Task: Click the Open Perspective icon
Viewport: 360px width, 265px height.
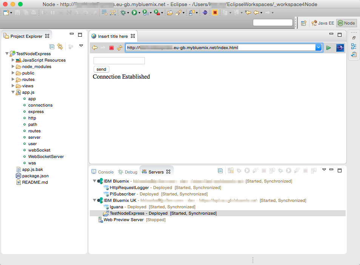Action: (x=304, y=23)
